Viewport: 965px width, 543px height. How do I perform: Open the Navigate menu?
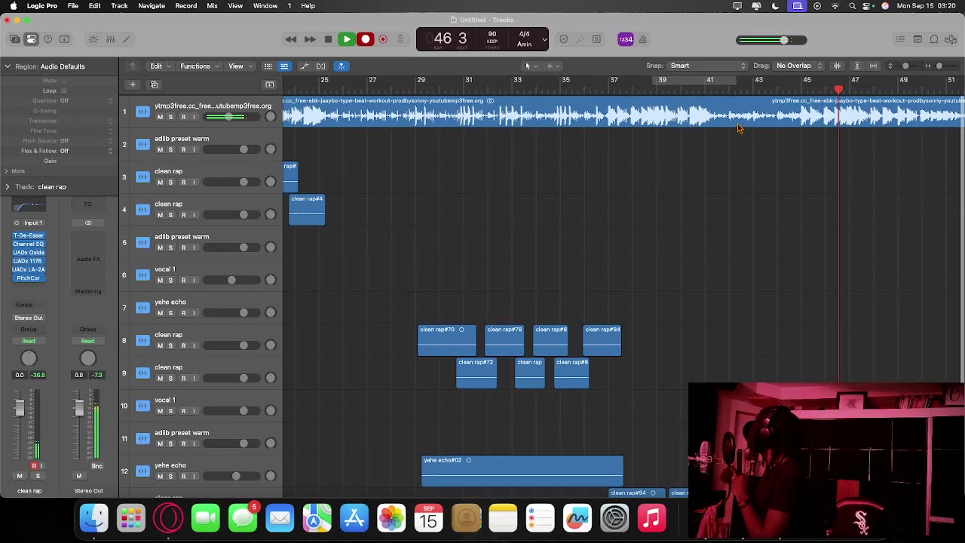coord(152,6)
